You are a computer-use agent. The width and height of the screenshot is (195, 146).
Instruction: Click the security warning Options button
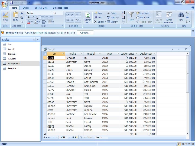click(x=85, y=33)
